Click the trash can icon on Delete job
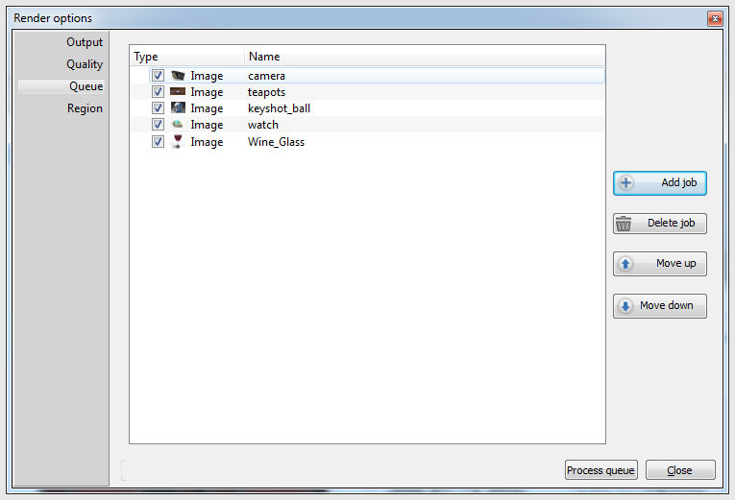735x500 pixels. pos(623,224)
